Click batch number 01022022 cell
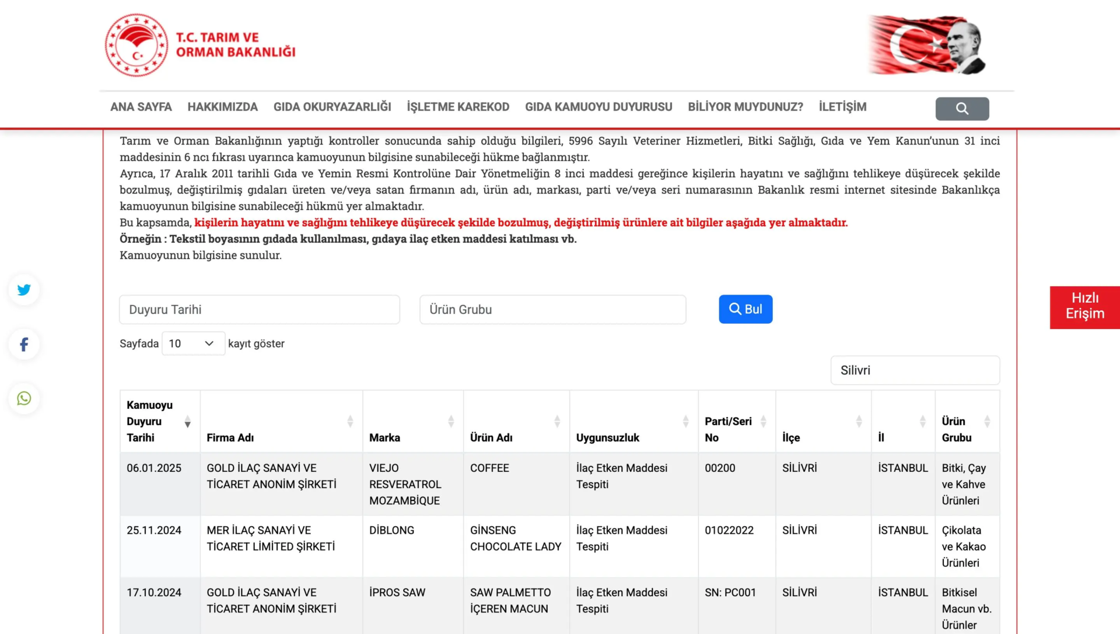 [737, 547]
